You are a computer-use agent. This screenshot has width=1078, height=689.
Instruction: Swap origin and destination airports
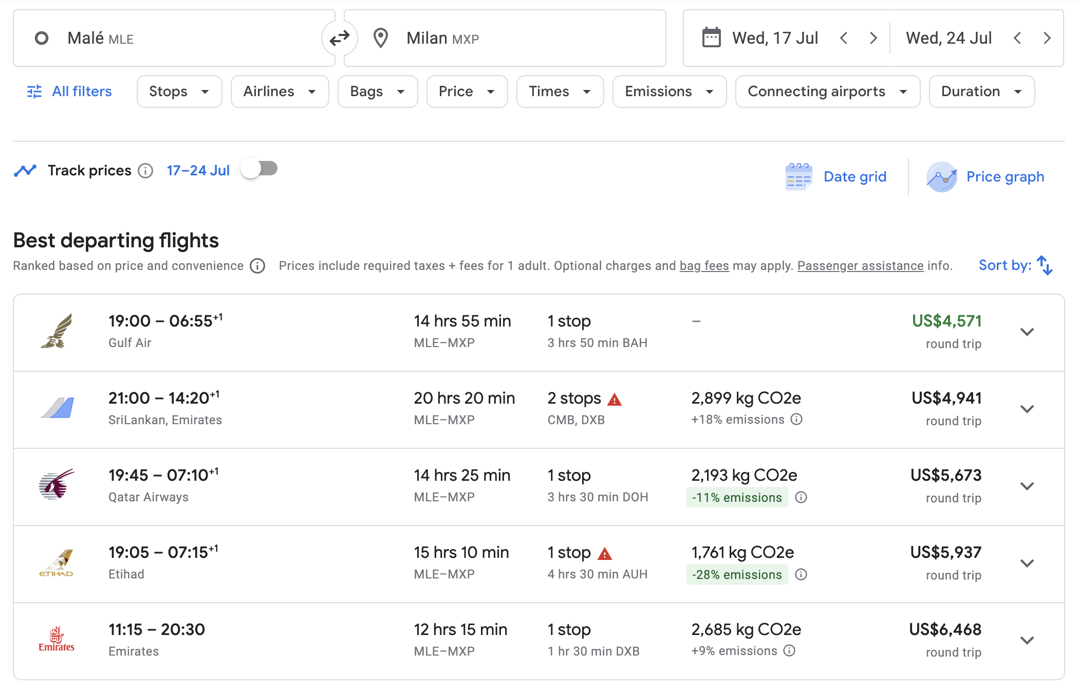point(339,38)
